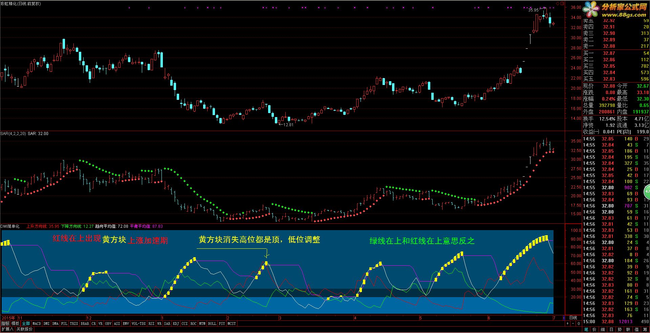Click the red diamond marker at chart top right

click(x=558, y=4)
